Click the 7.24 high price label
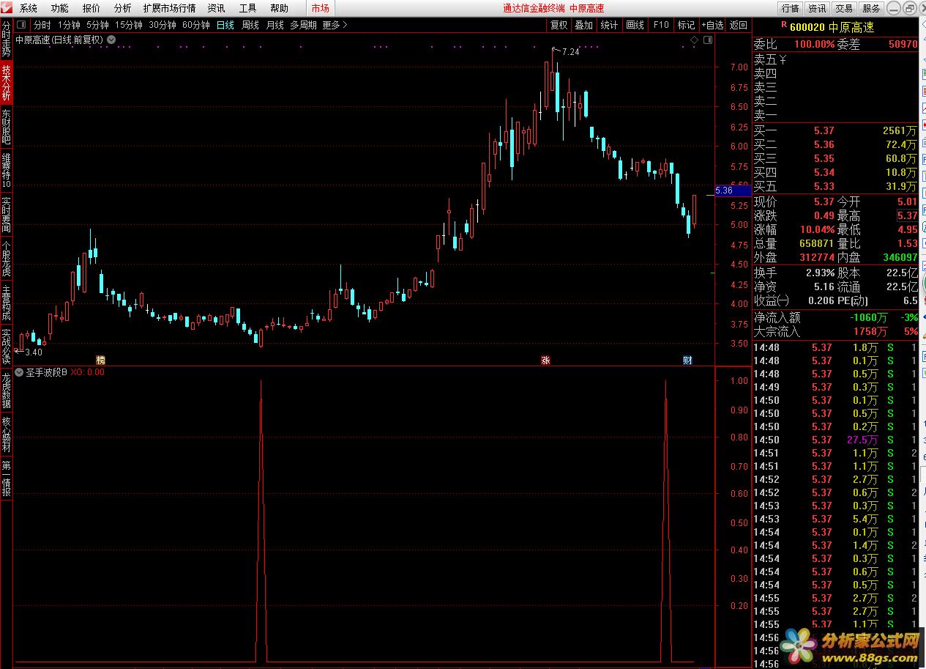This screenshot has width=926, height=669. [570, 52]
